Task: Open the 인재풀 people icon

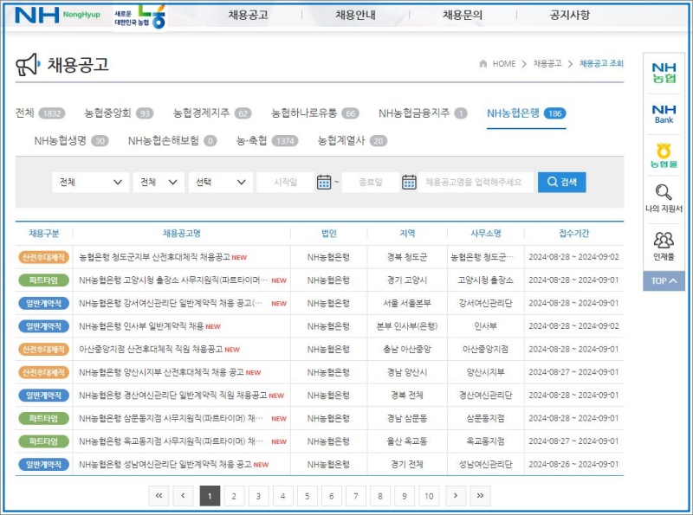Action: (x=664, y=241)
